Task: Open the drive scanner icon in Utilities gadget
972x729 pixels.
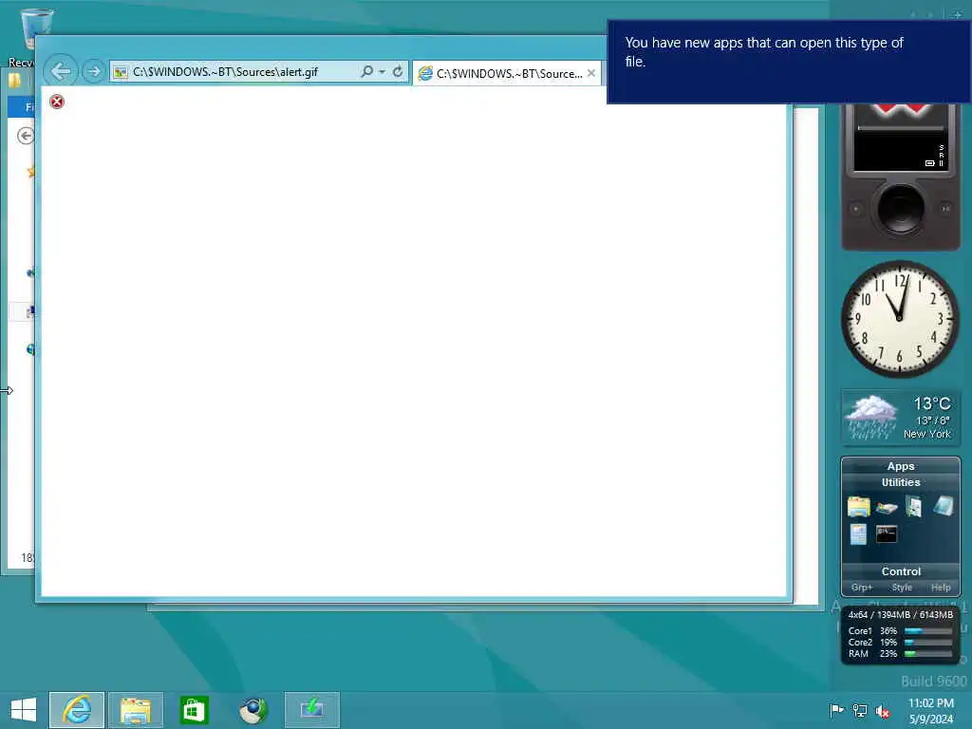Action: tap(887, 508)
